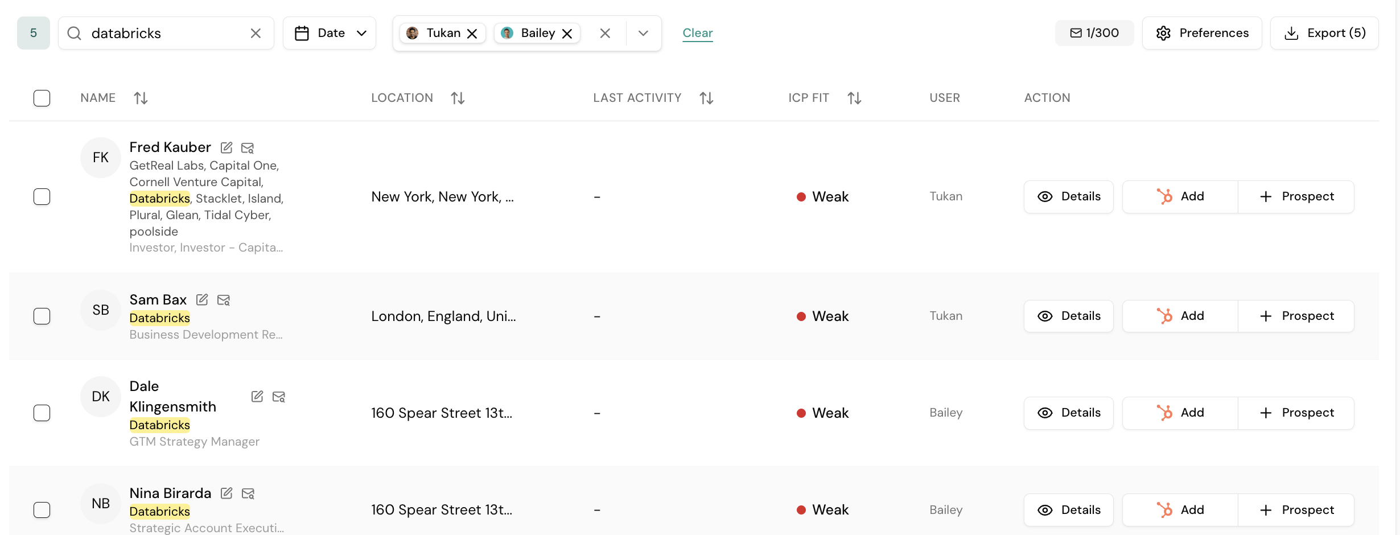The height and width of the screenshot is (535, 1400).
Task: Sort the table by the Name column
Action: coord(141,97)
